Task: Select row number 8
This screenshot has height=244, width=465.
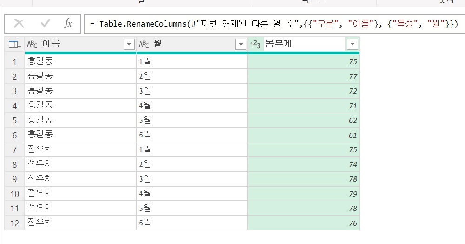Action: (14, 164)
